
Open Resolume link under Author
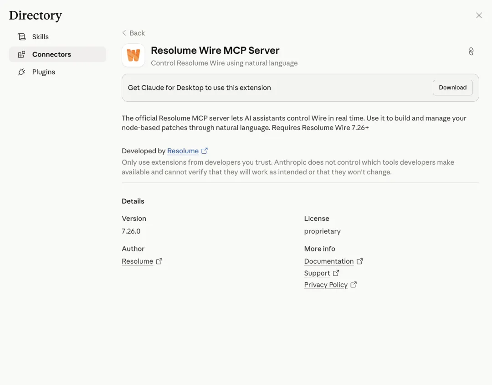tap(137, 261)
